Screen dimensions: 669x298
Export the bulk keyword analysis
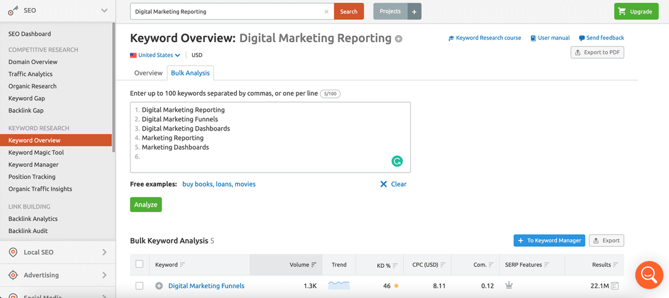coord(606,241)
